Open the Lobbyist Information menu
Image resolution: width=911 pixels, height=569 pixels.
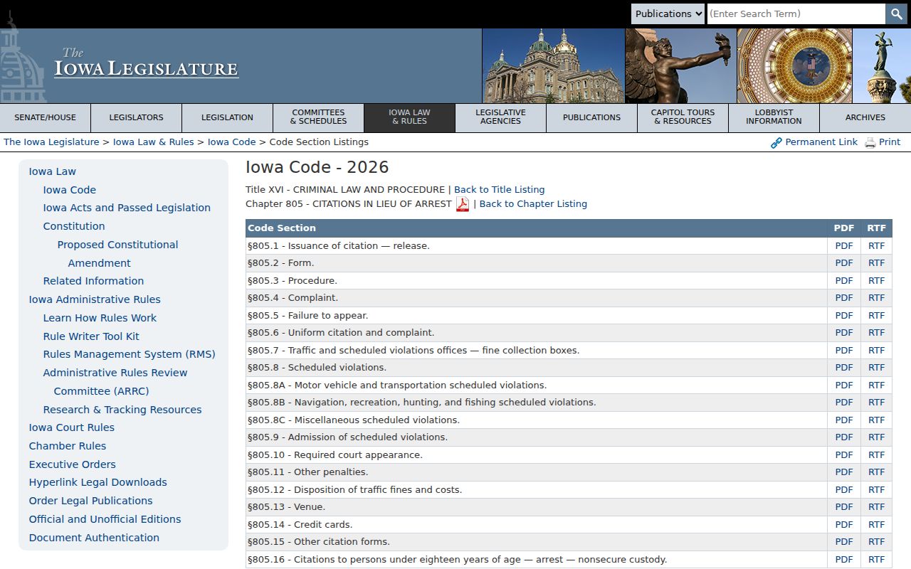click(774, 118)
